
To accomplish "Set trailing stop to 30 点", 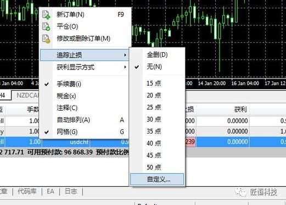I will point(157,119).
